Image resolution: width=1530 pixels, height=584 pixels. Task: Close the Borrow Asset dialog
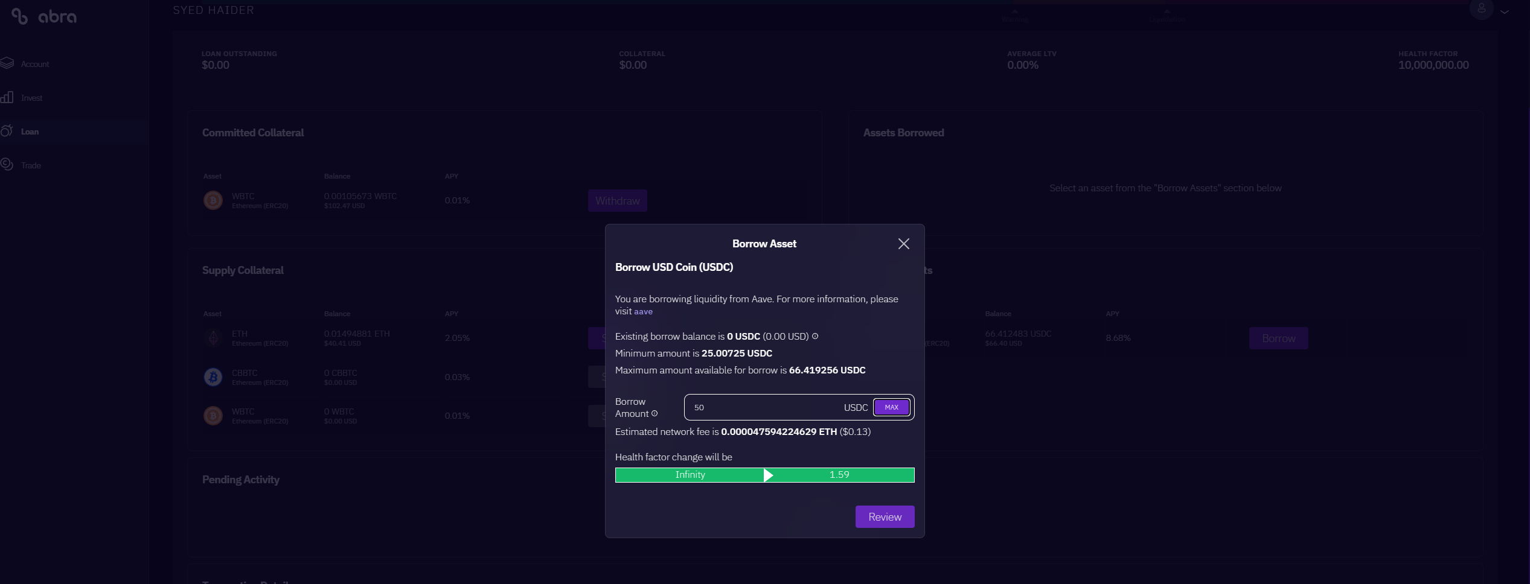[x=903, y=244]
